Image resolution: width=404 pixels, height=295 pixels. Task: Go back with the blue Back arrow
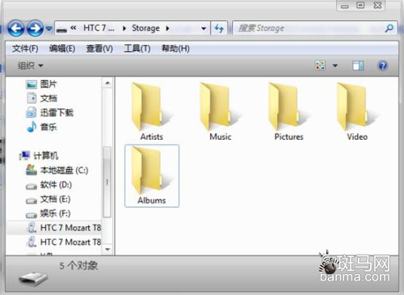click(x=16, y=28)
